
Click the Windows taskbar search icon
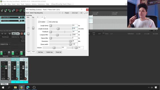tap(9, 87)
